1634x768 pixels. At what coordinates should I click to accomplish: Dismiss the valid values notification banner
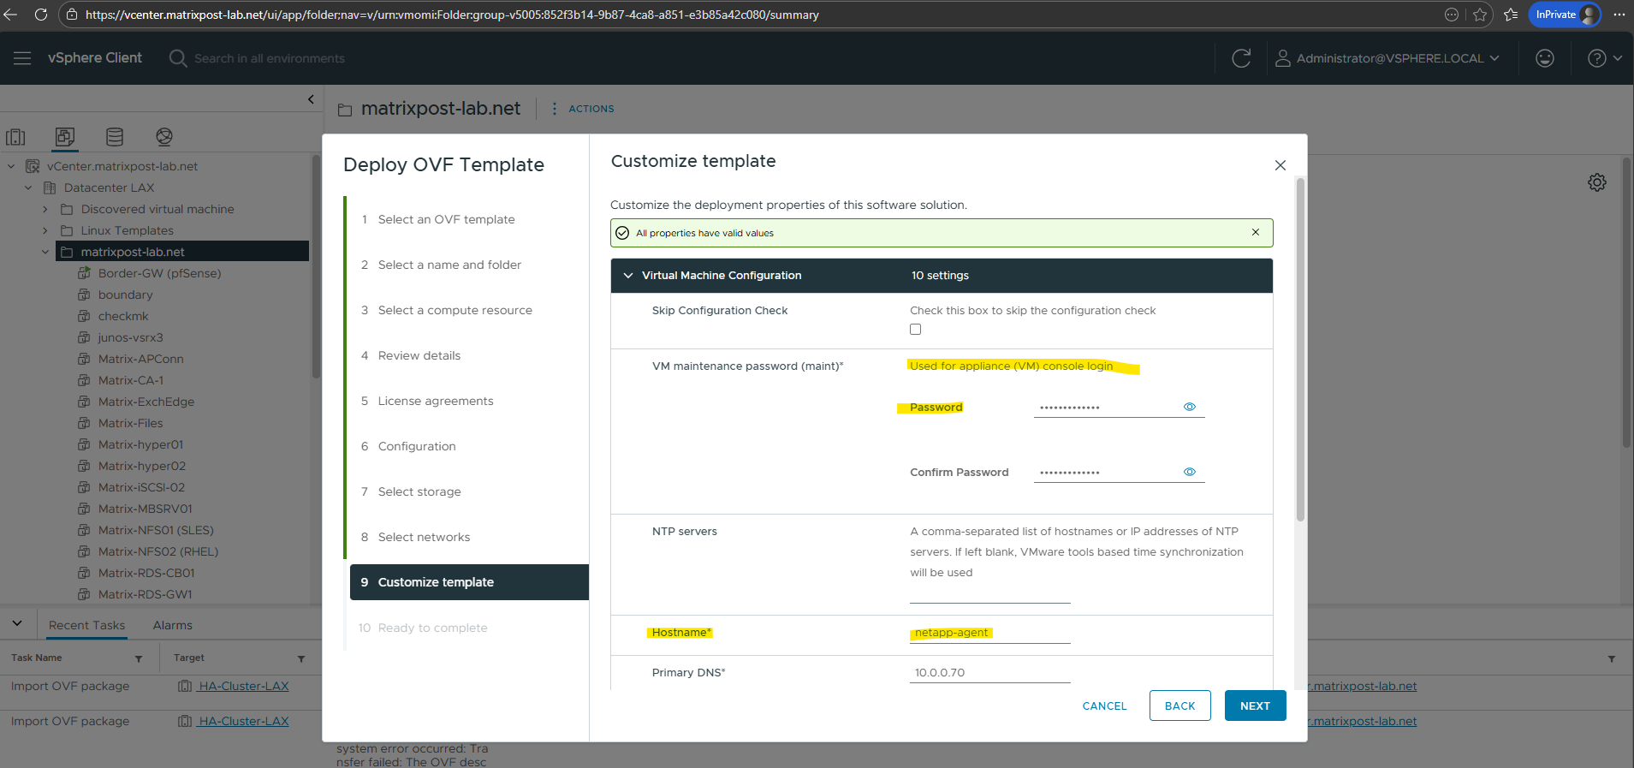(x=1255, y=233)
